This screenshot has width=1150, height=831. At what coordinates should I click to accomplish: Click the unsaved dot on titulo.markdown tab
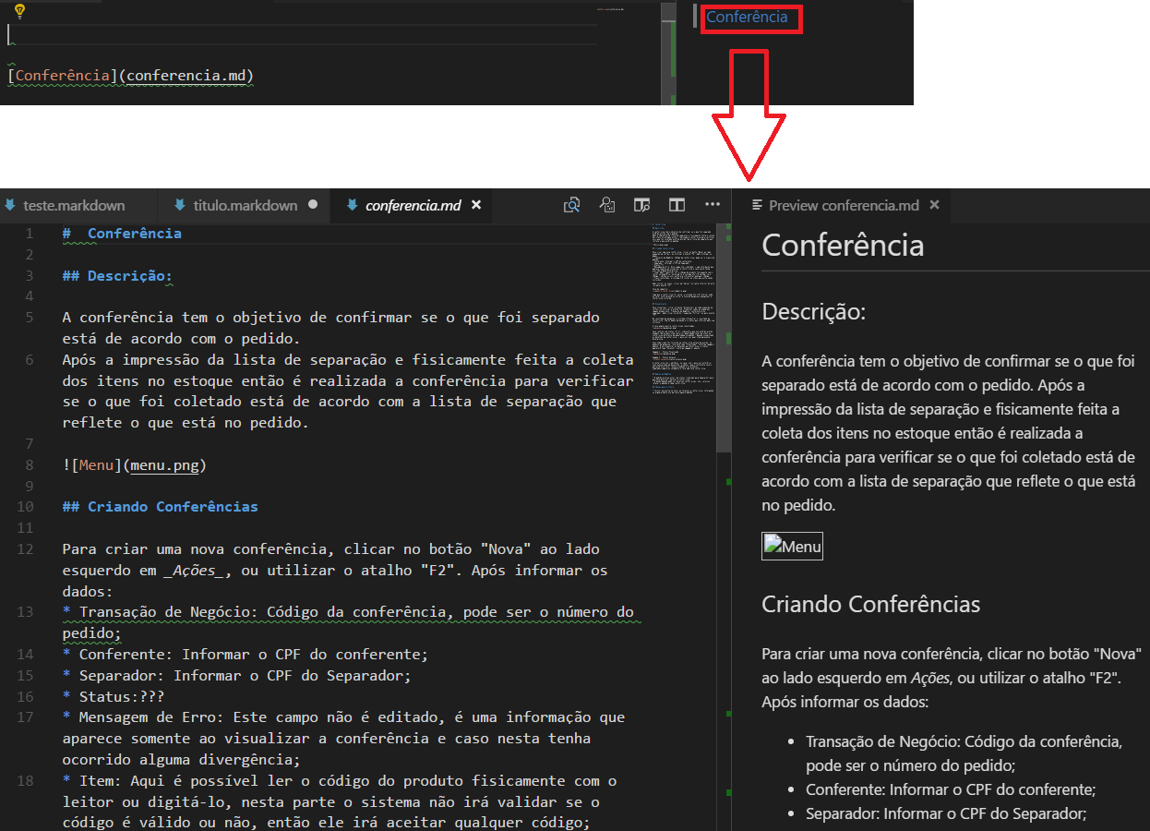(x=313, y=205)
